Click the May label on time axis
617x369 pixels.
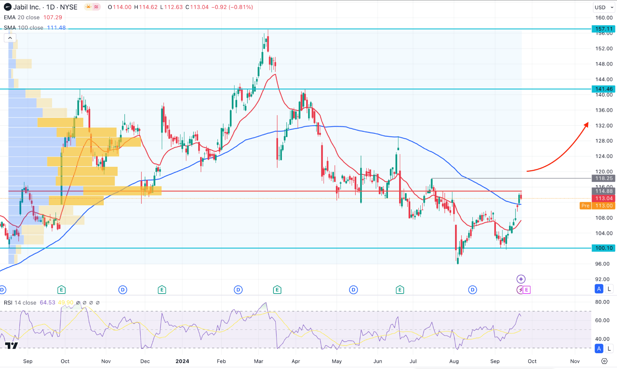(337, 361)
